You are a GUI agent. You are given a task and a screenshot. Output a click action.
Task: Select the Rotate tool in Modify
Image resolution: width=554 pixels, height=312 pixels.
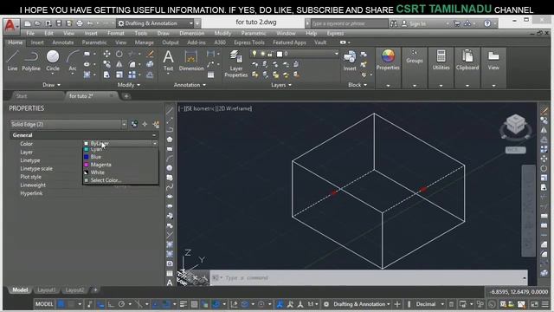[x=119, y=54]
